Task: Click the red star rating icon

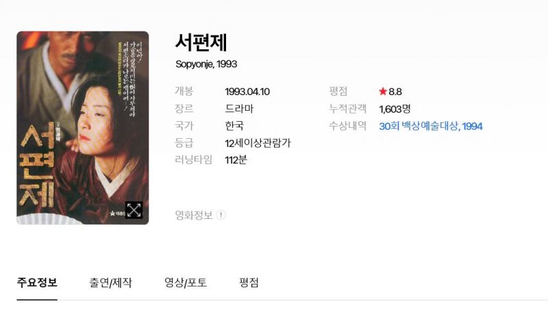Action: (x=383, y=92)
